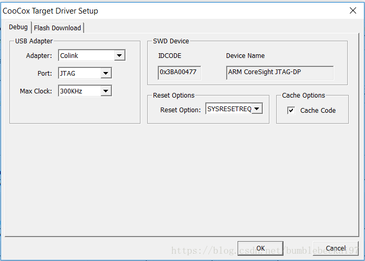
Task: Close the CooCox Target Driver Setup dialog
Action: point(353,10)
